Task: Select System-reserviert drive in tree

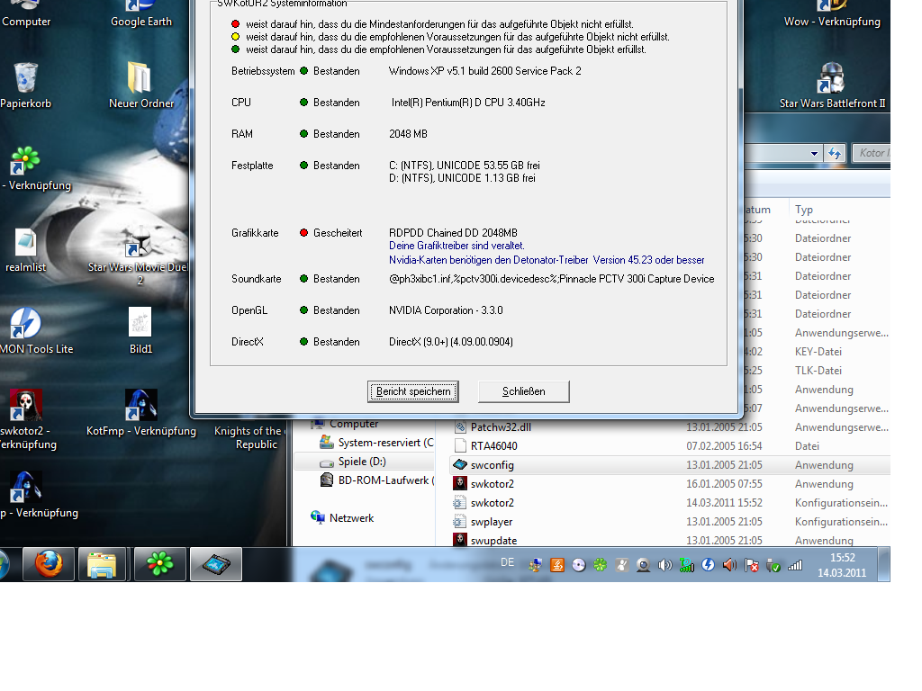Action: coord(376,443)
